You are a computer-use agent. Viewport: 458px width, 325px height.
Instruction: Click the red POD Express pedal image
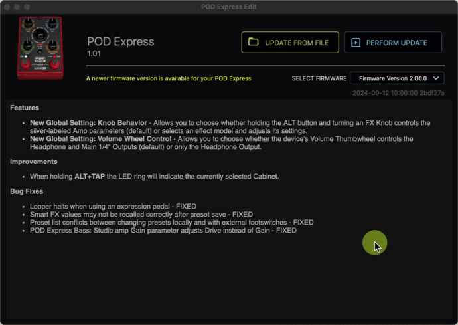click(x=40, y=48)
